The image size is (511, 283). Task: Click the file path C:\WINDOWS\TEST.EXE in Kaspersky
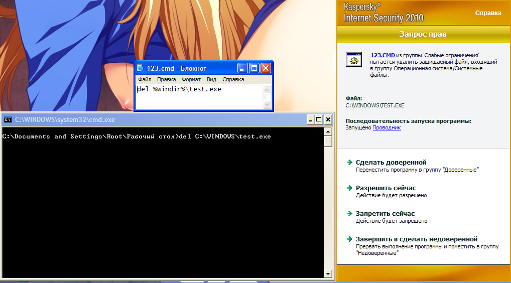375,105
